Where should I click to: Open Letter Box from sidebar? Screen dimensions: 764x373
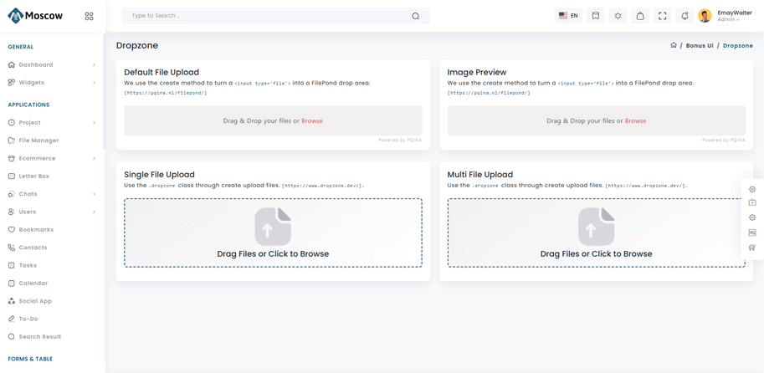coord(34,176)
